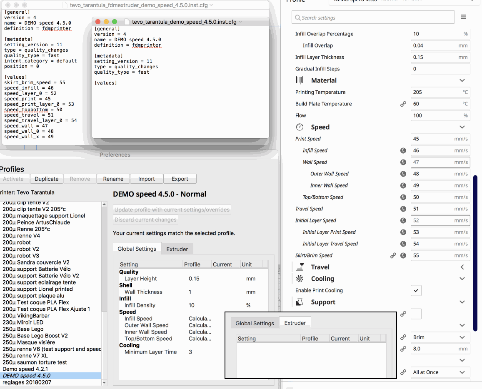Open the settings visibility hamburger menu

[463, 17]
